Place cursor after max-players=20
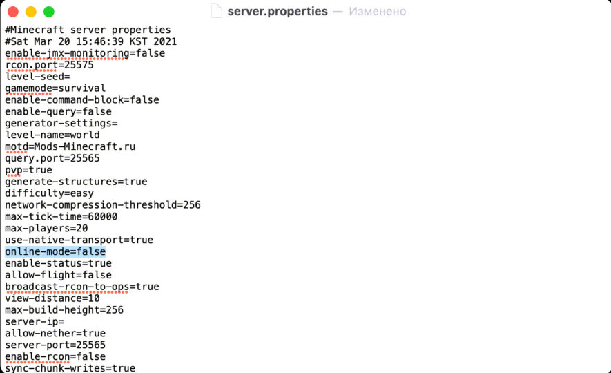The height and width of the screenshot is (373, 611). click(88, 229)
